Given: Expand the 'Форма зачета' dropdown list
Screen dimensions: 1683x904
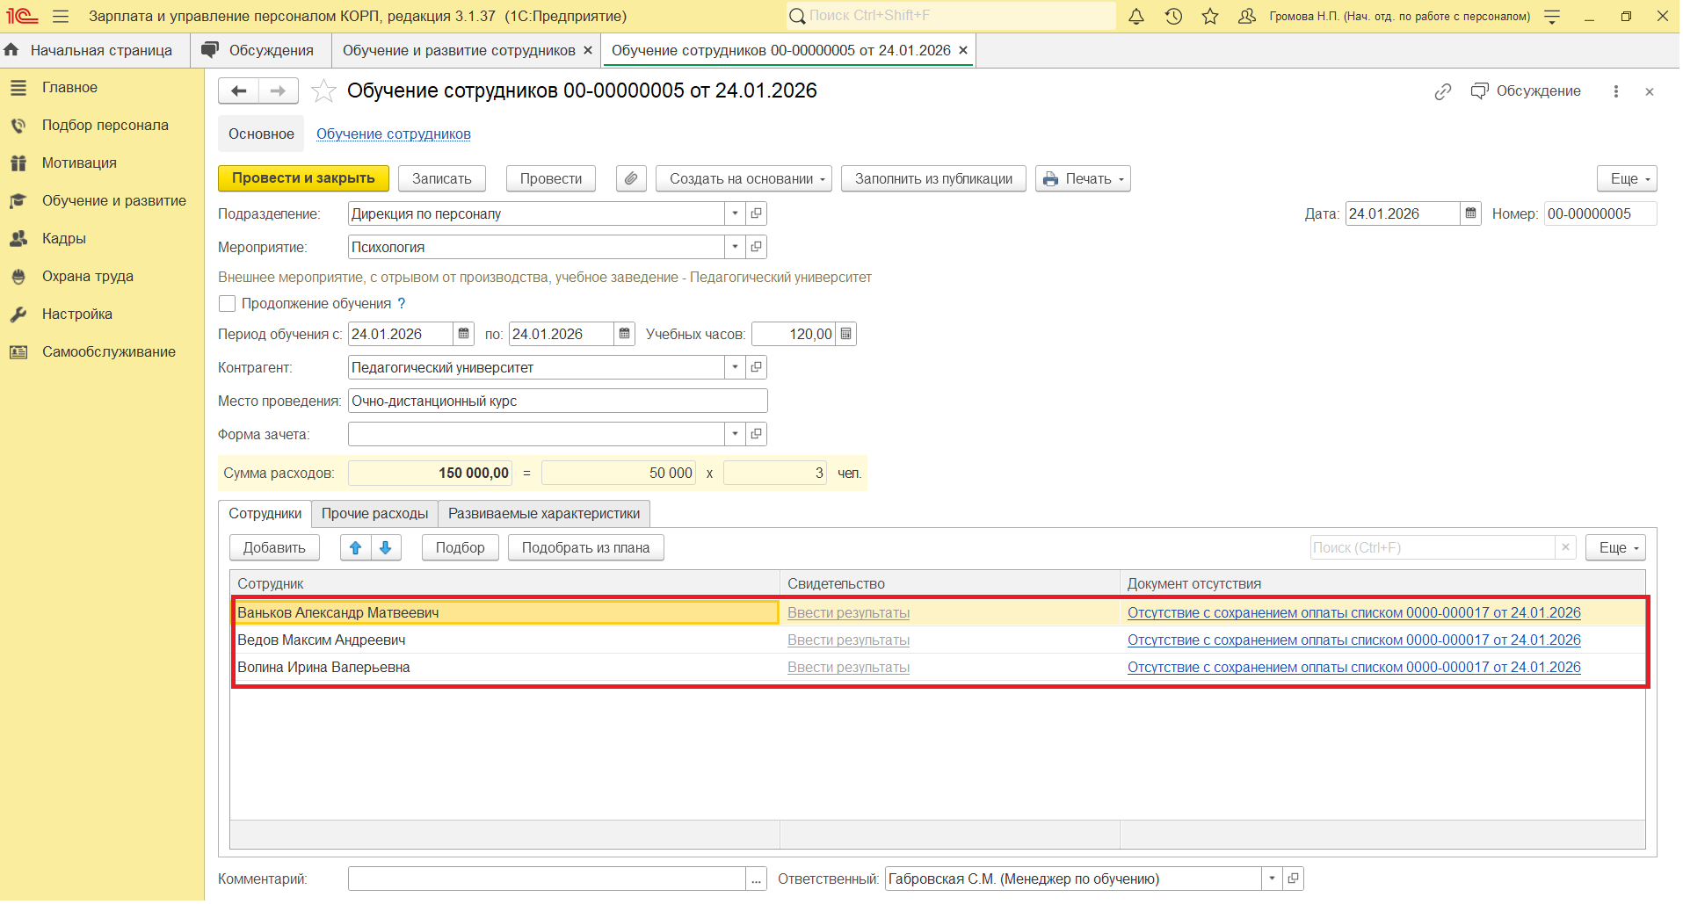Looking at the screenshot, I should pos(735,435).
